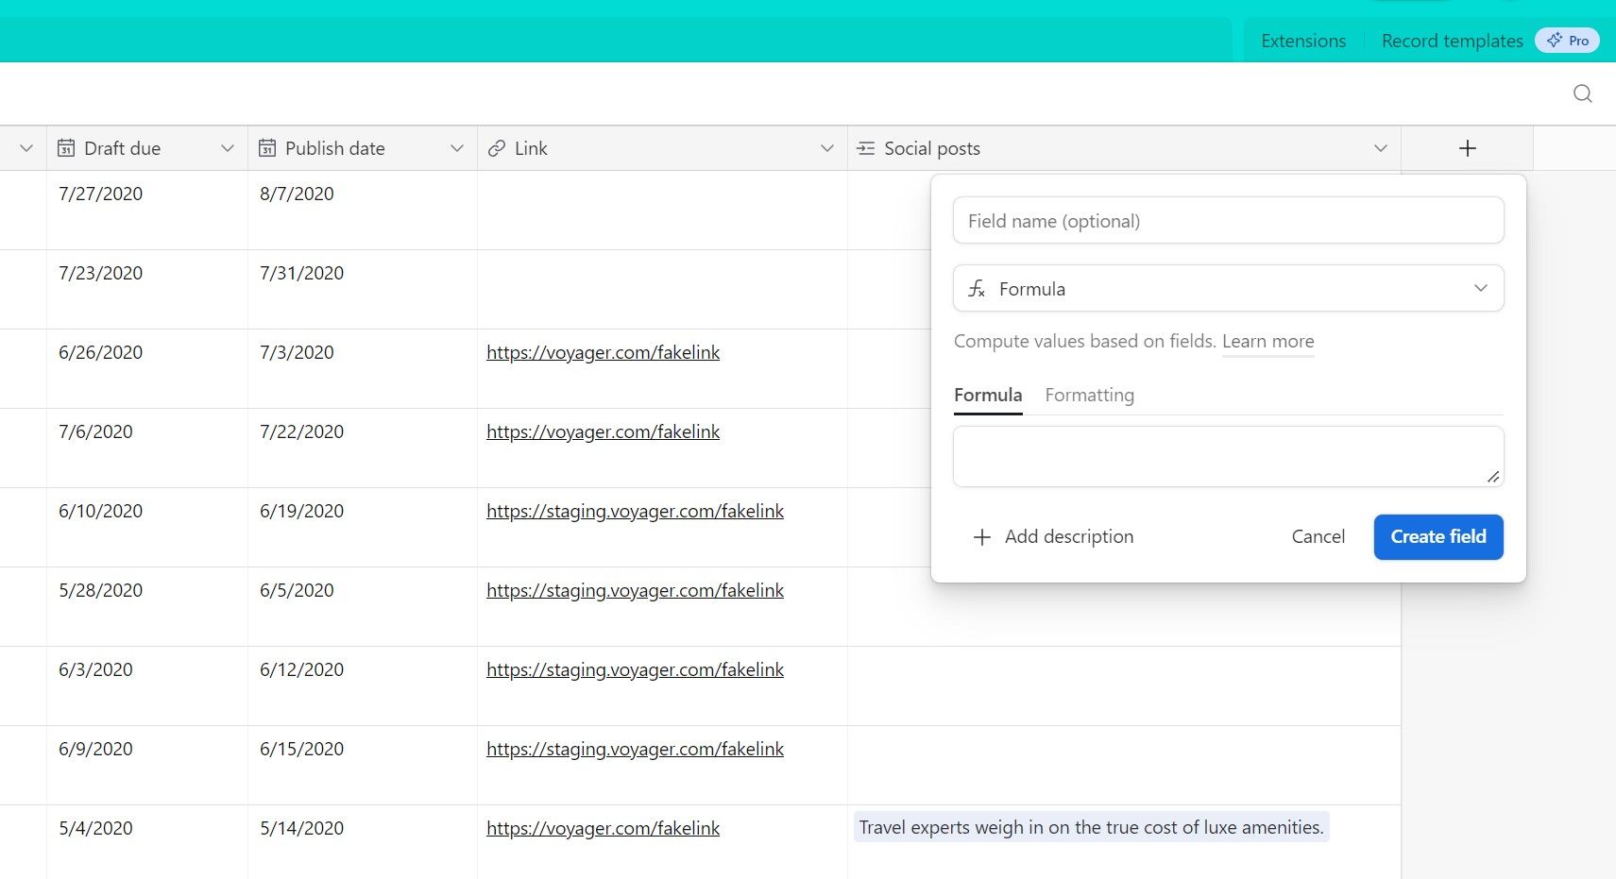Open search via the magnifying glass icon
This screenshot has height=879, width=1616.
tap(1582, 93)
